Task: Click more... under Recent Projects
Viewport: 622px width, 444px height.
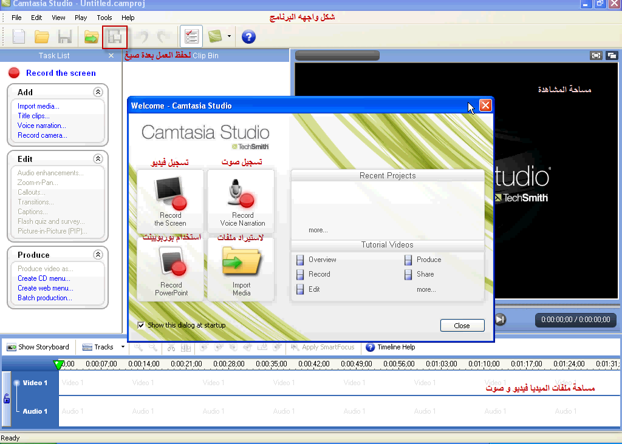Action: 318,230
